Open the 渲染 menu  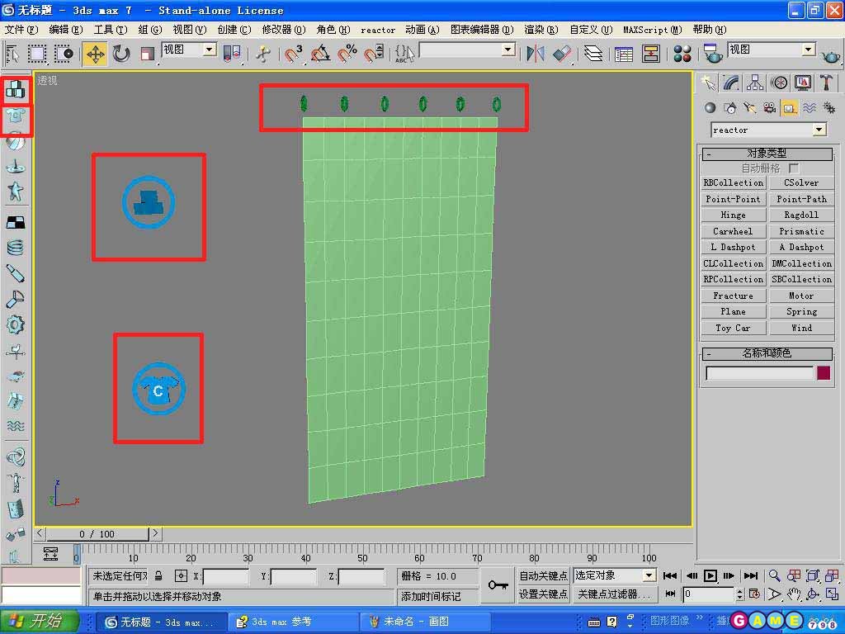tap(541, 30)
